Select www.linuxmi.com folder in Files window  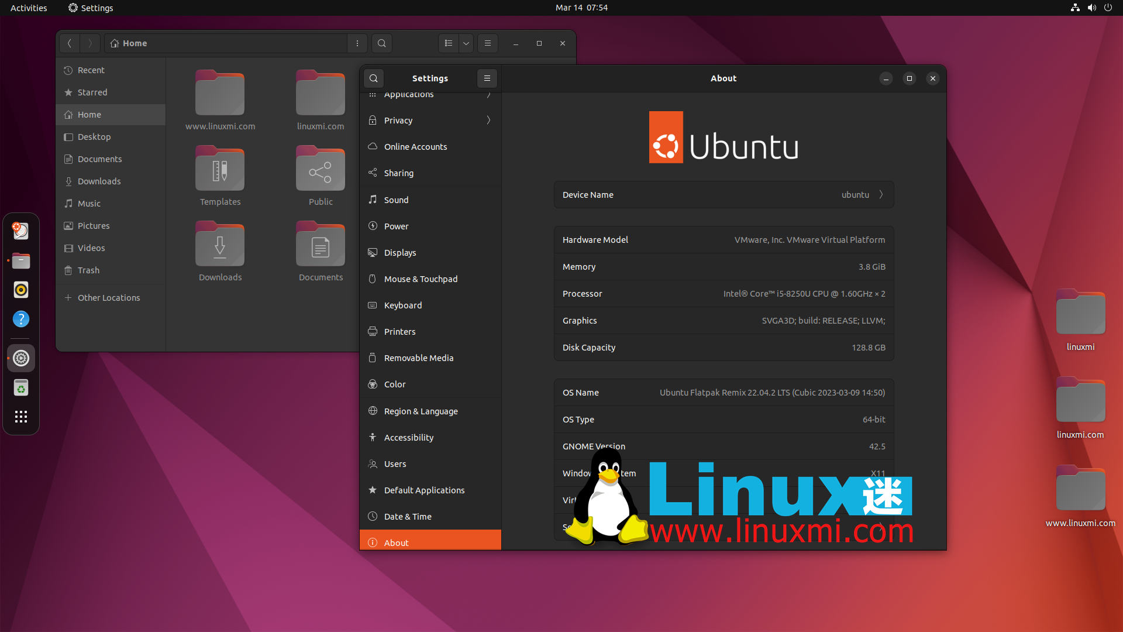(220, 100)
